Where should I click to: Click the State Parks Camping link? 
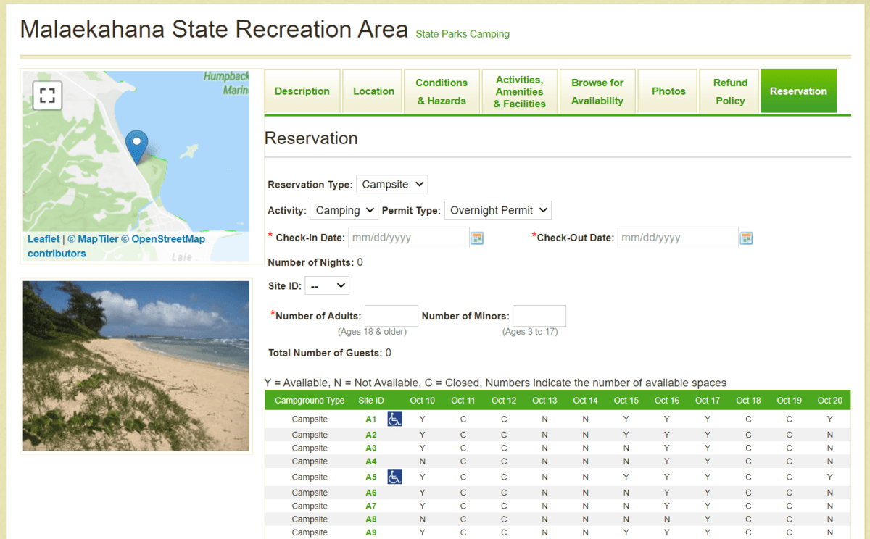(x=463, y=34)
